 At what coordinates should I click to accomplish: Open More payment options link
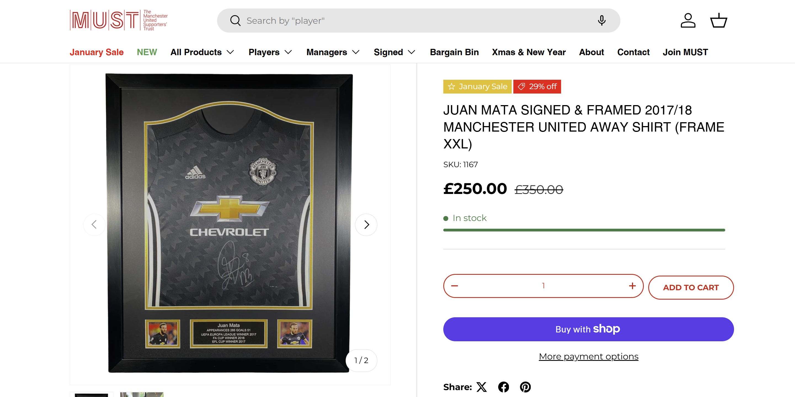(589, 356)
